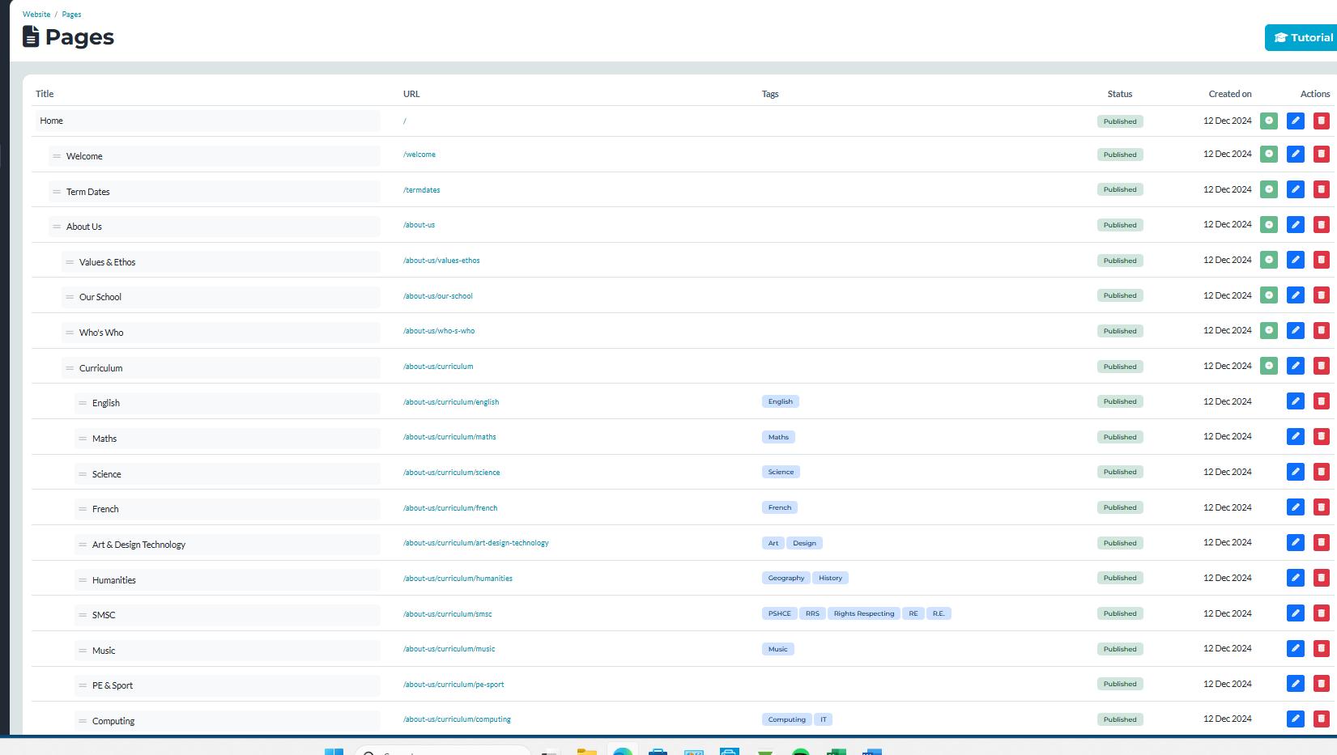Image resolution: width=1337 pixels, height=755 pixels.
Task: Delete the Science page
Action: [x=1322, y=472]
